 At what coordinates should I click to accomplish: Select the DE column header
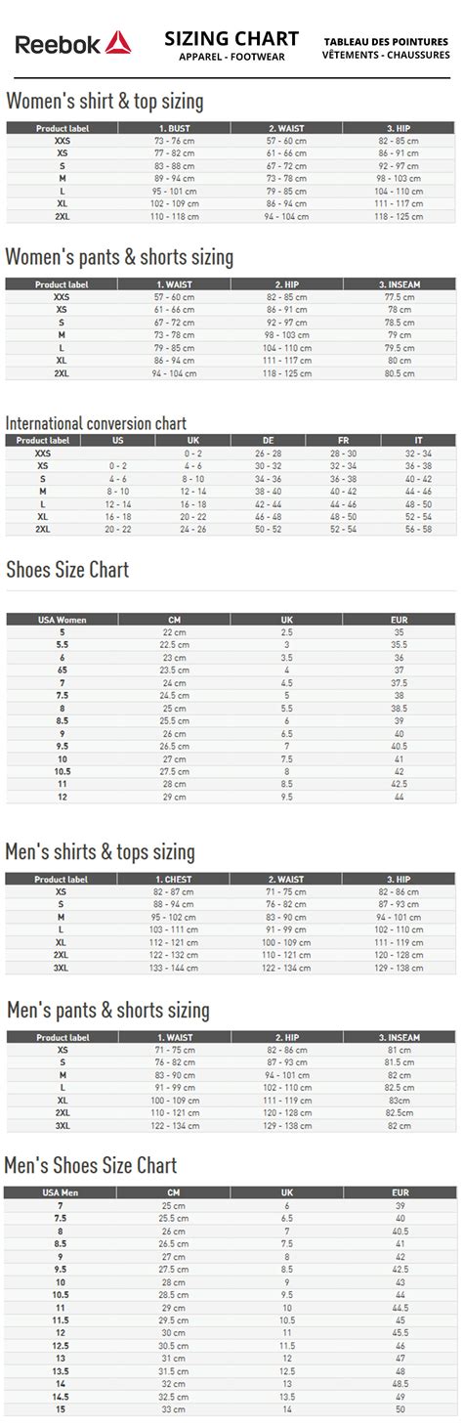[268, 441]
